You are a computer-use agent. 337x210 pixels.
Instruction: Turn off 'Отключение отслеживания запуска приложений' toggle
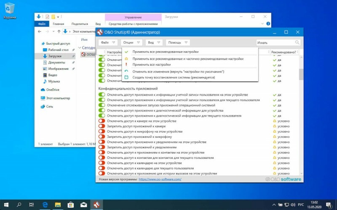coord(102,105)
